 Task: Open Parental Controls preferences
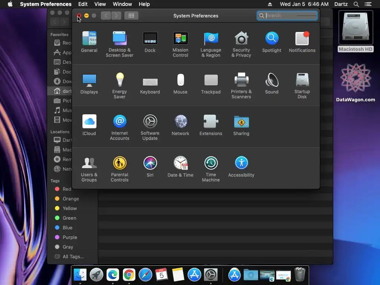[x=119, y=169]
